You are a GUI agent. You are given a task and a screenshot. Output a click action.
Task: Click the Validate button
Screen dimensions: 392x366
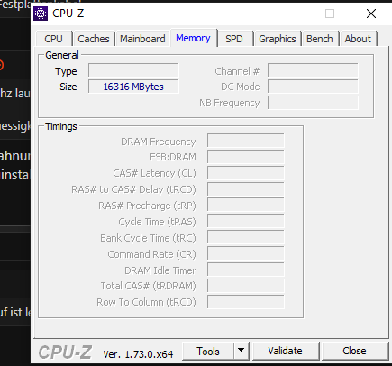(285, 351)
